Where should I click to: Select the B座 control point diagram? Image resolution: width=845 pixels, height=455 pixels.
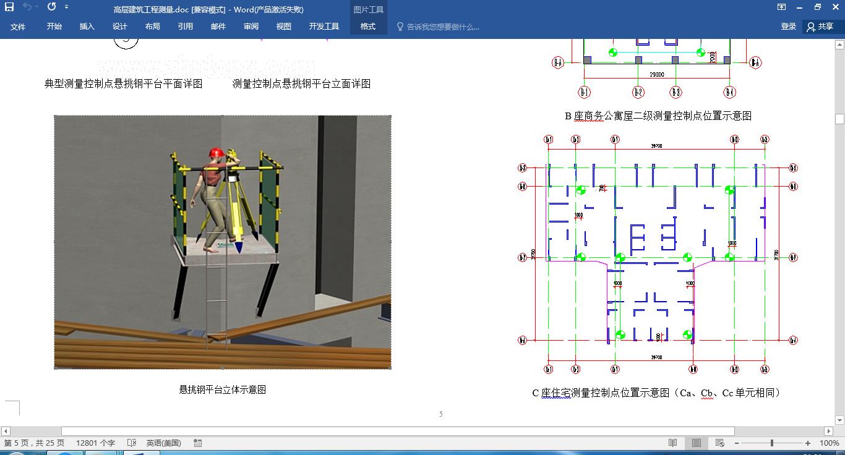point(656,68)
